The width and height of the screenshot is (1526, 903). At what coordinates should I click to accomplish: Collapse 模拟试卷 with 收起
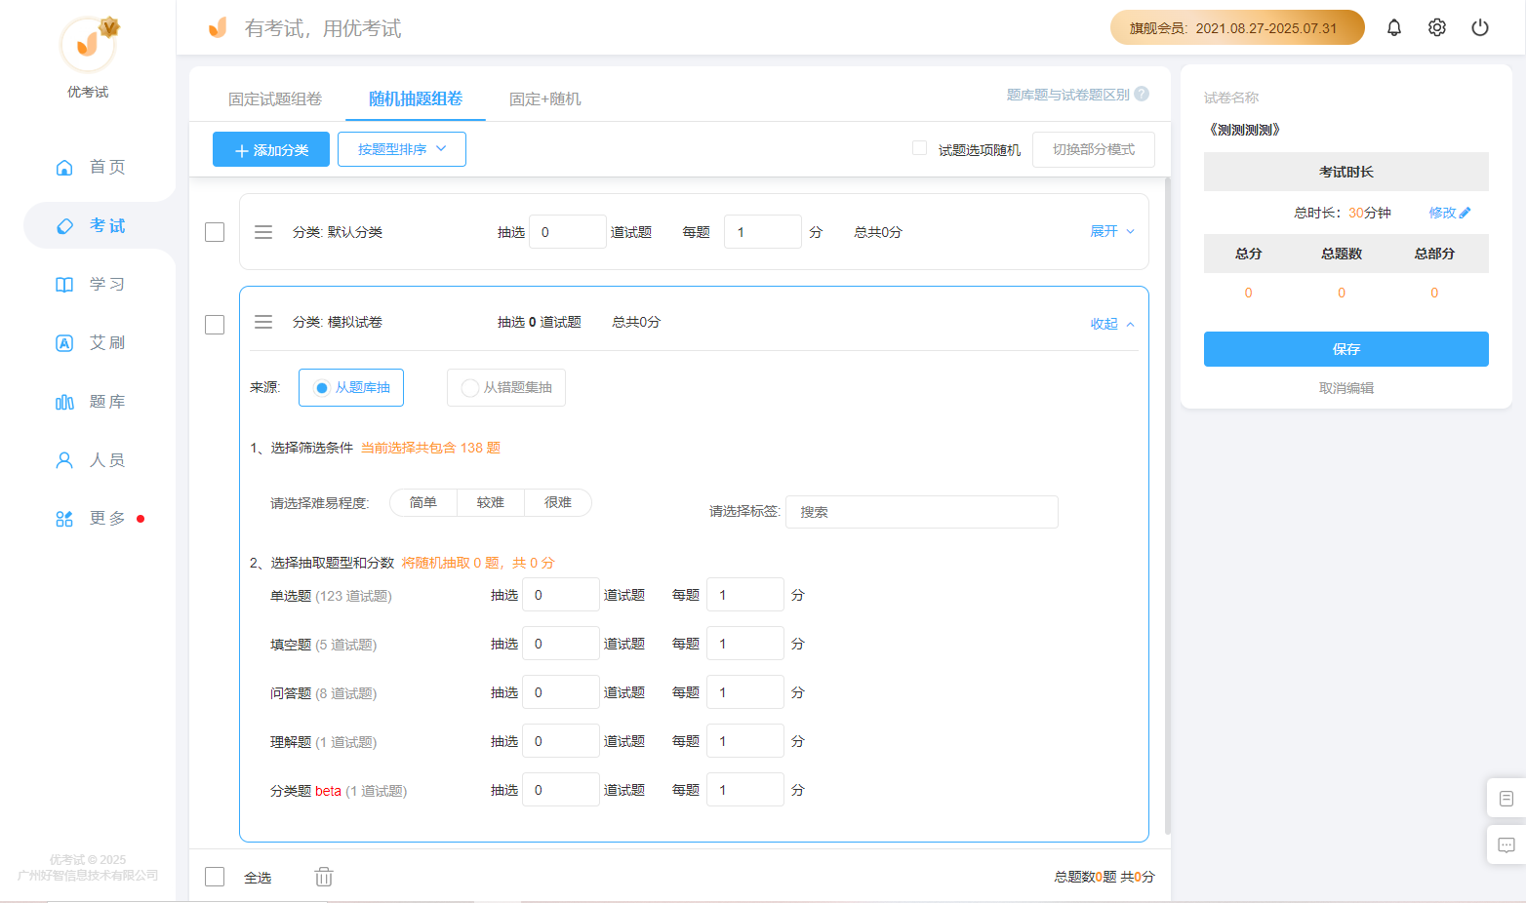pos(1112,324)
